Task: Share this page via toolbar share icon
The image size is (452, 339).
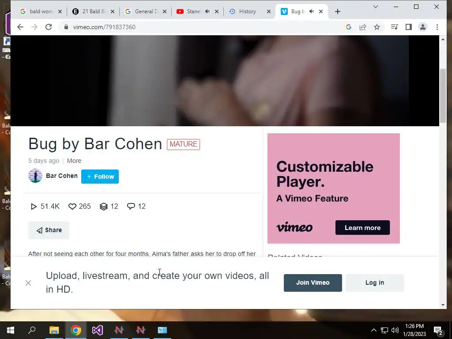Action: click(x=363, y=27)
